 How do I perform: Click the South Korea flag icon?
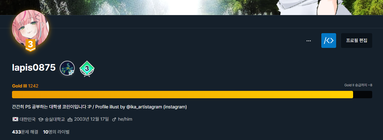(15, 119)
